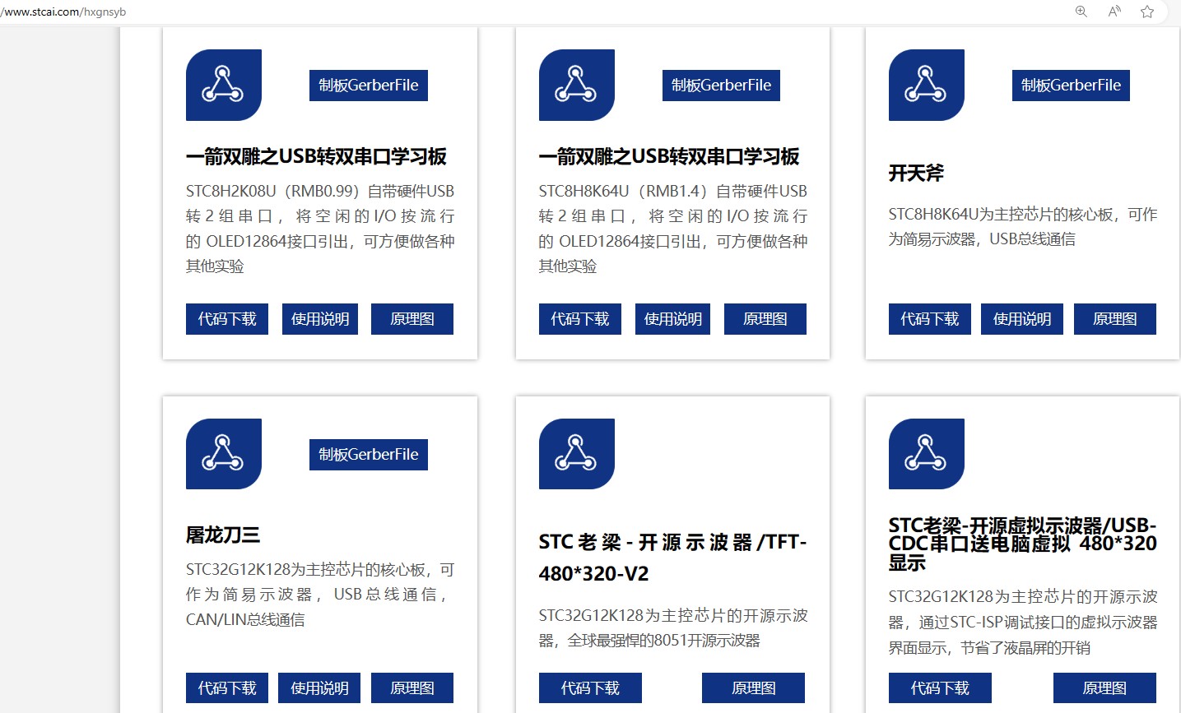Image resolution: width=1181 pixels, height=713 pixels.
Task: Click 代码下载 on the STC8H8K64U (RMB1.4) card
Action: coord(580,319)
